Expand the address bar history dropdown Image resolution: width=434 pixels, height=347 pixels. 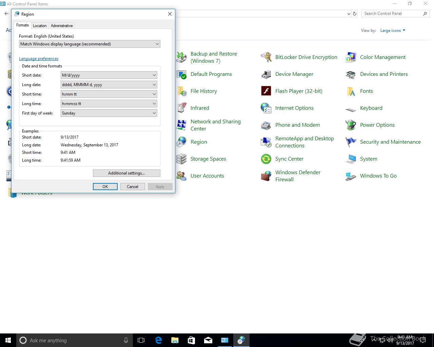point(349,14)
